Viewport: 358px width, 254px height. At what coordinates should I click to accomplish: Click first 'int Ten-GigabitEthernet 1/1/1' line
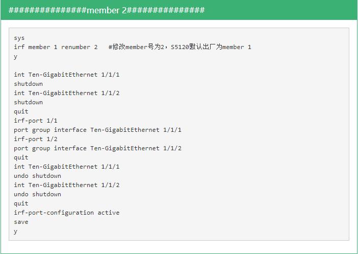[67, 75]
